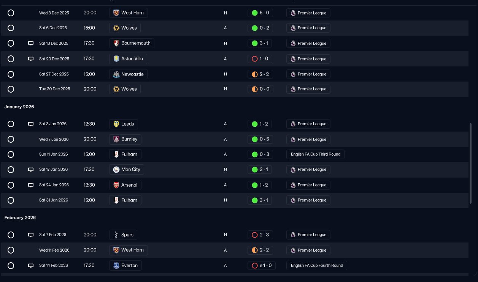
Task: Click the Premier League logo on Burnley row
Action: point(293,139)
